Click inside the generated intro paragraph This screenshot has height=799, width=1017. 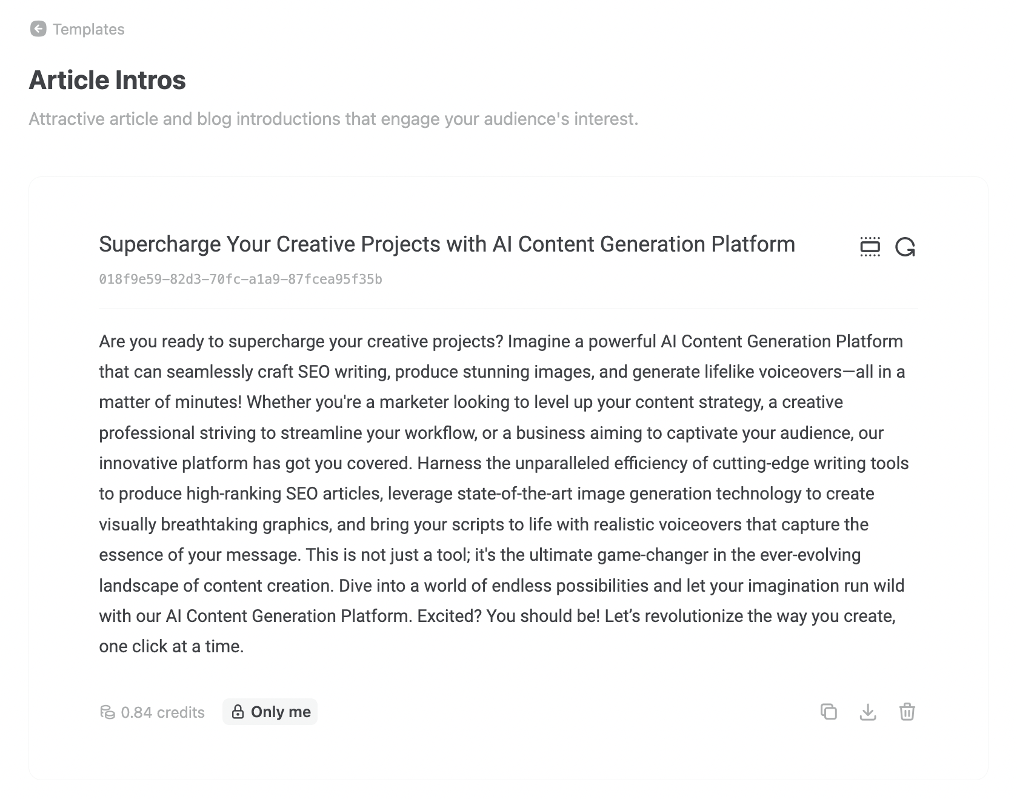pos(503,493)
